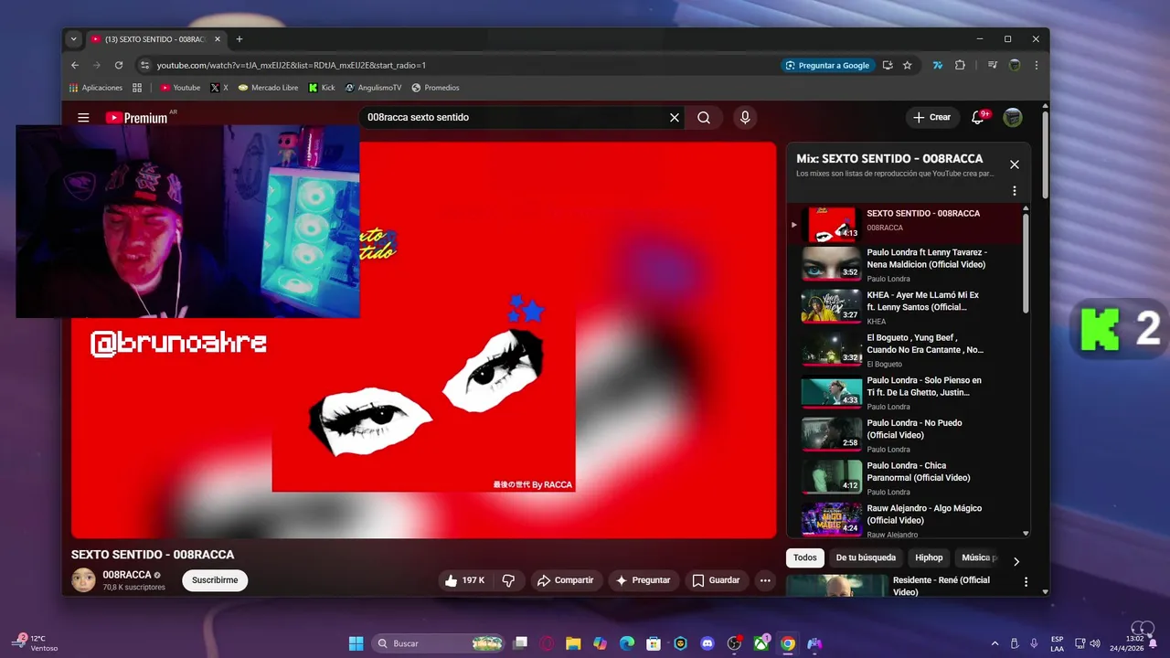Open the Youtube bookmark
Screen dimensions: 1170x658
tap(180, 88)
